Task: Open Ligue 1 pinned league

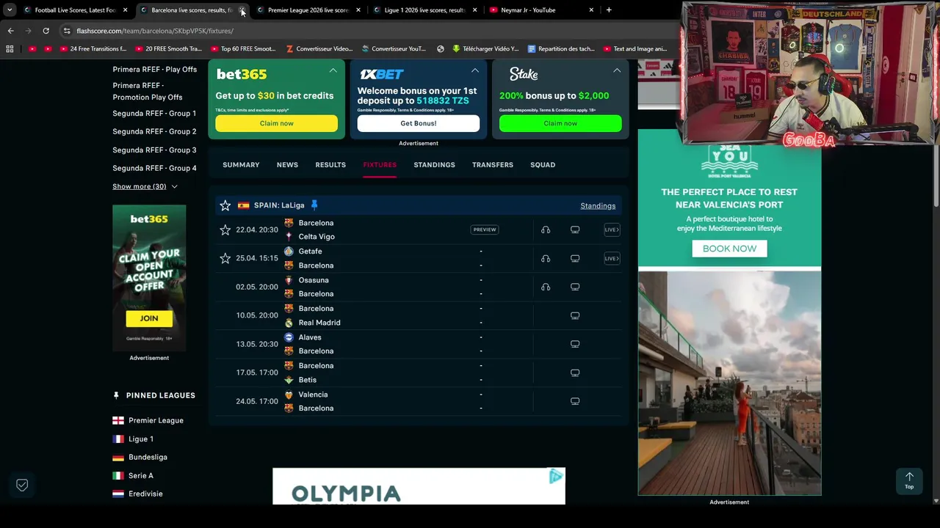Action: (141, 439)
